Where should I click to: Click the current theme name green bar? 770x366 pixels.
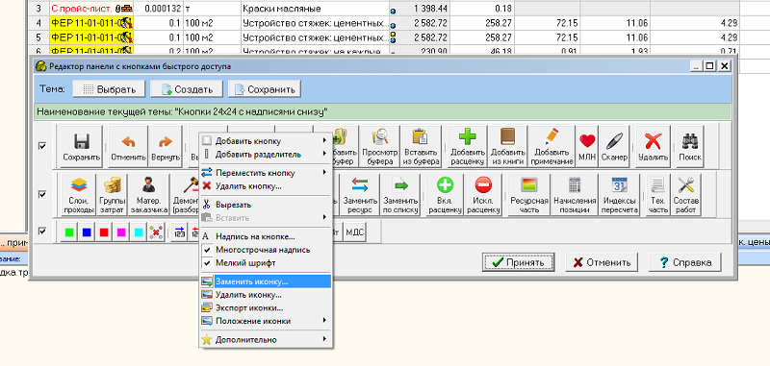pyautogui.click(x=383, y=112)
